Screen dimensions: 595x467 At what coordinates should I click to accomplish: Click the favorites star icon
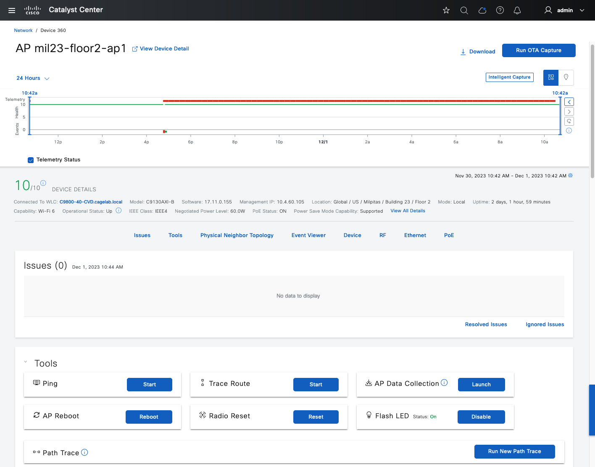point(446,11)
